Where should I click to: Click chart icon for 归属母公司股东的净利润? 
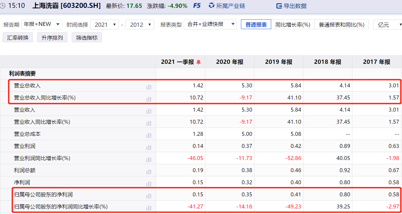149,195
